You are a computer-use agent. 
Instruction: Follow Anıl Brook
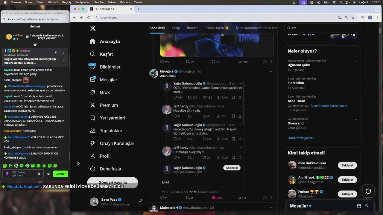347,180
